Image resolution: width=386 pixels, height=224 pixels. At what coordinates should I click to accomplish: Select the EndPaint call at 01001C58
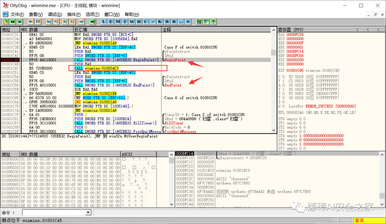click(114, 85)
